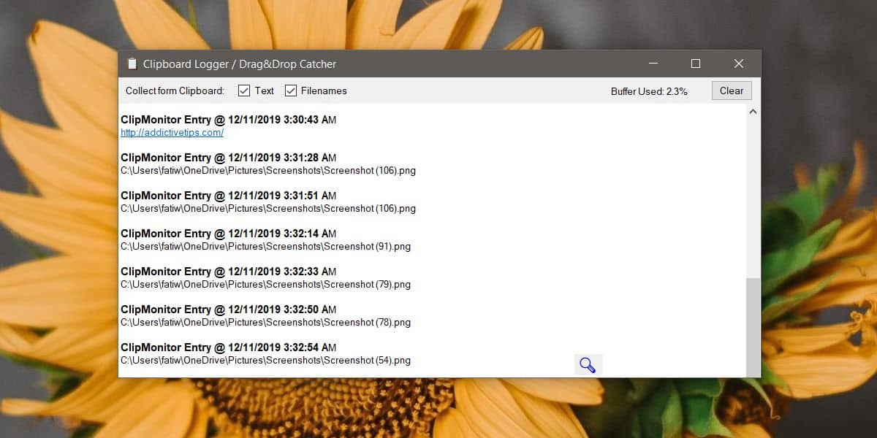Click the 3:31:28 AM entry header
877x438 pixels.
pos(228,158)
